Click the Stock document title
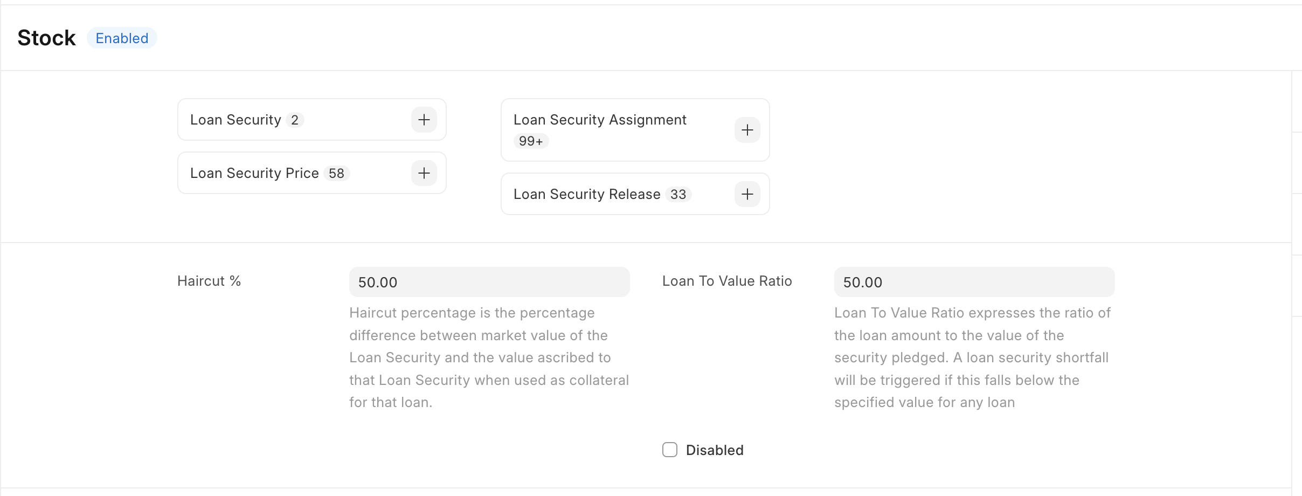The image size is (1302, 496). (x=46, y=38)
